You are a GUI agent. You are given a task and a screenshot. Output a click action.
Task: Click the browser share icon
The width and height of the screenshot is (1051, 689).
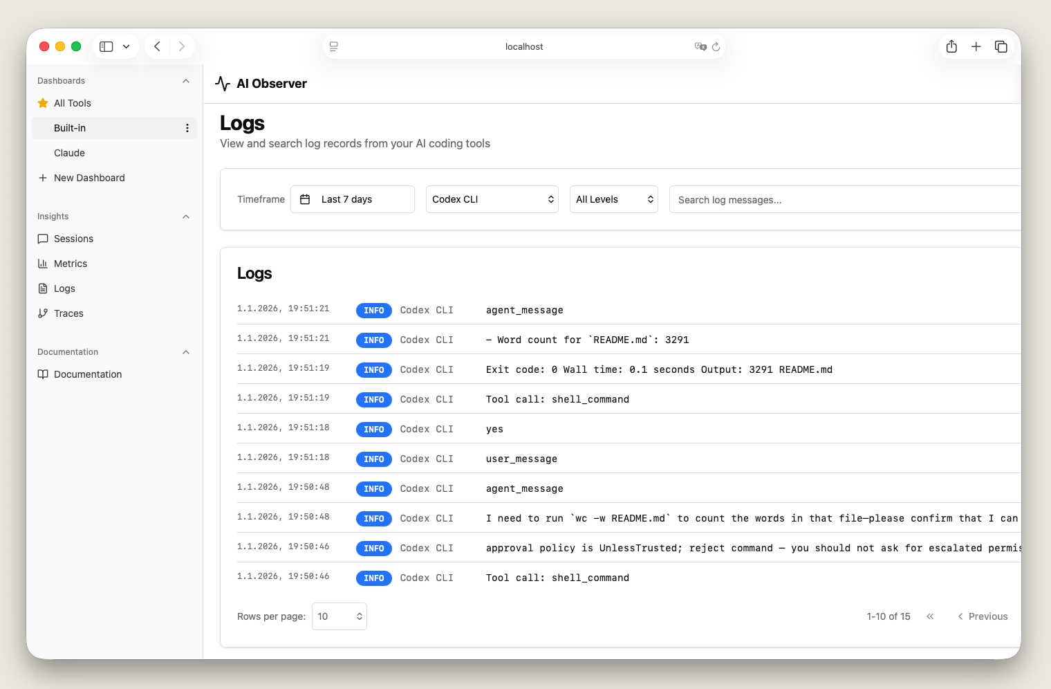click(x=951, y=46)
